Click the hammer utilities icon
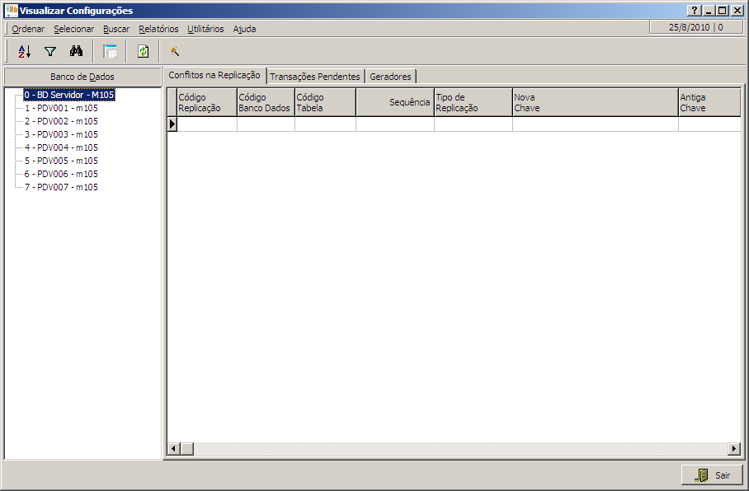749x491 pixels. (175, 51)
